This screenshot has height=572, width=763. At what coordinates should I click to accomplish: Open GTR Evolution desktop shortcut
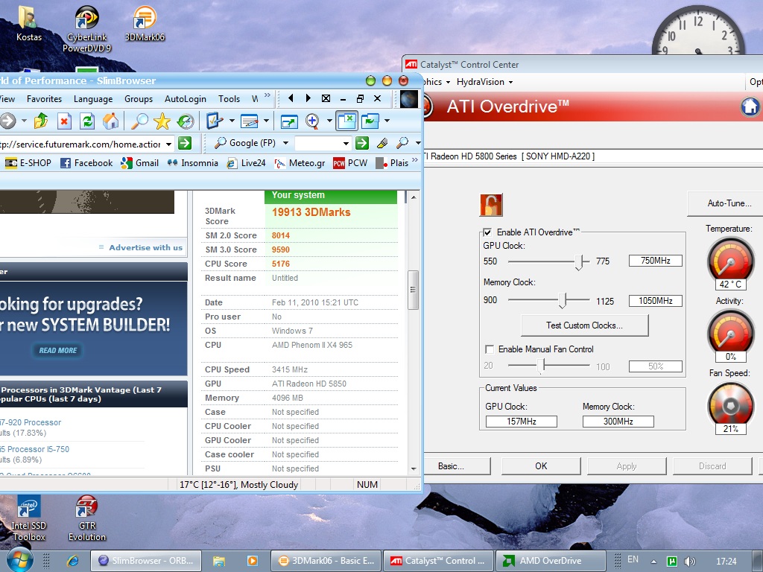point(87,518)
